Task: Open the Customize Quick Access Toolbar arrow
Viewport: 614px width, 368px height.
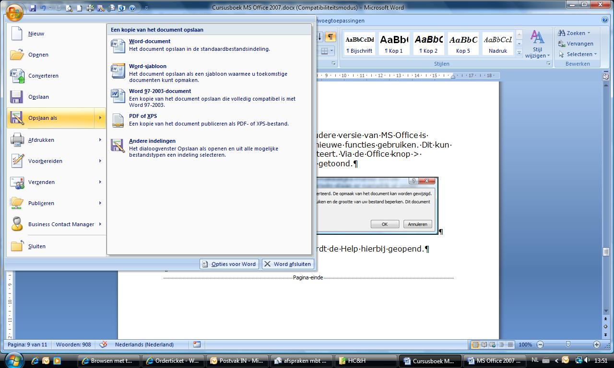Action: pyautogui.click(x=146, y=8)
